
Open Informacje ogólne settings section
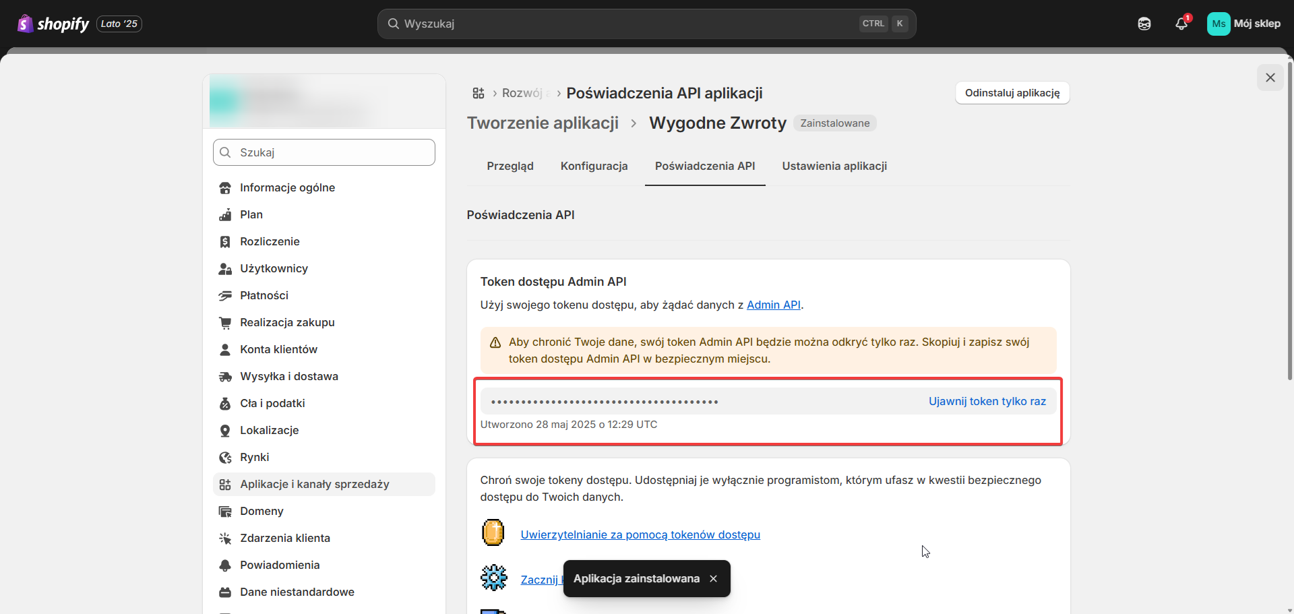287,187
